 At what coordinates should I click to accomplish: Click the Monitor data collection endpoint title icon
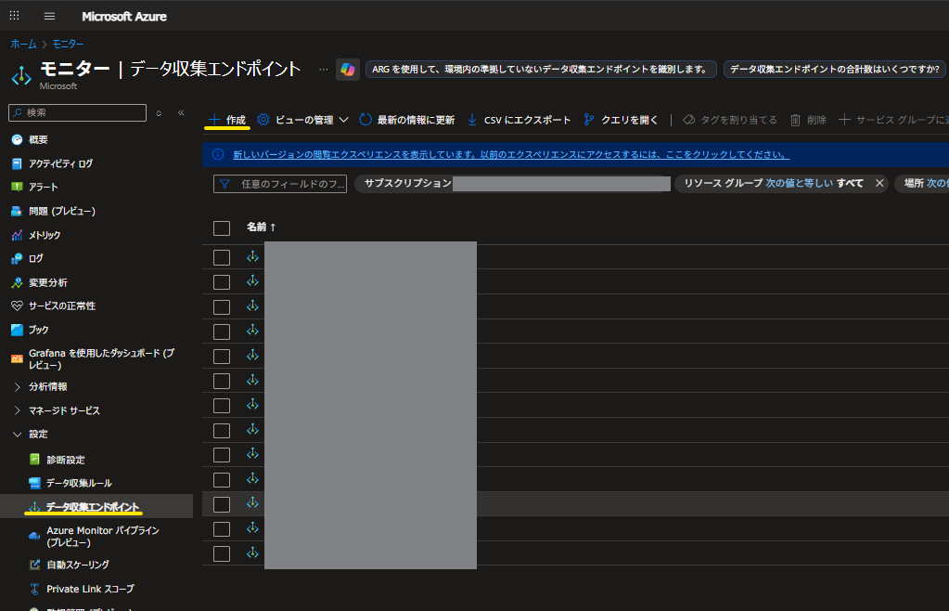pyautogui.click(x=21, y=76)
